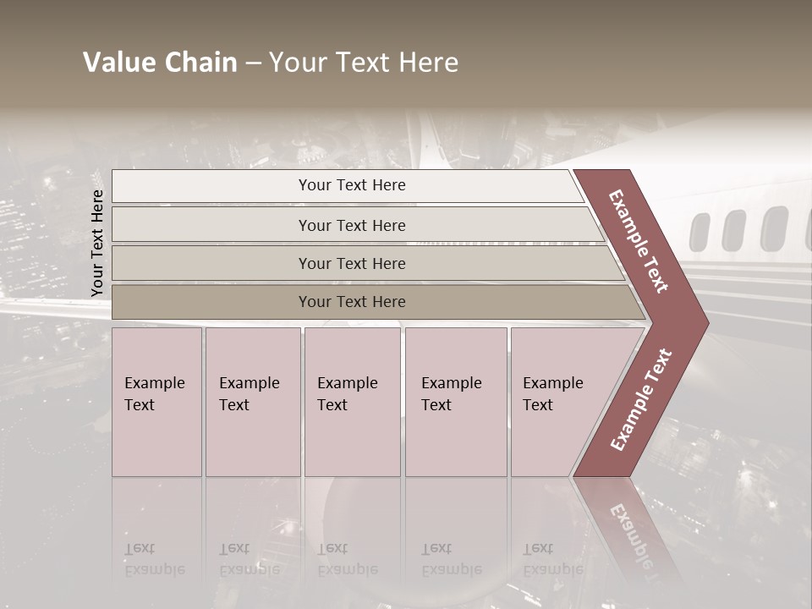
Task: Click the leftmost airplane window in background
Action: point(700,232)
